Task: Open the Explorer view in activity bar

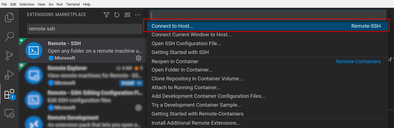Action: coord(9,17)
